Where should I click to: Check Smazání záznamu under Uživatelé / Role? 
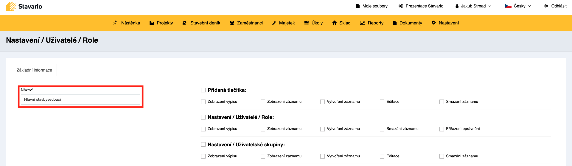point(382,129)
